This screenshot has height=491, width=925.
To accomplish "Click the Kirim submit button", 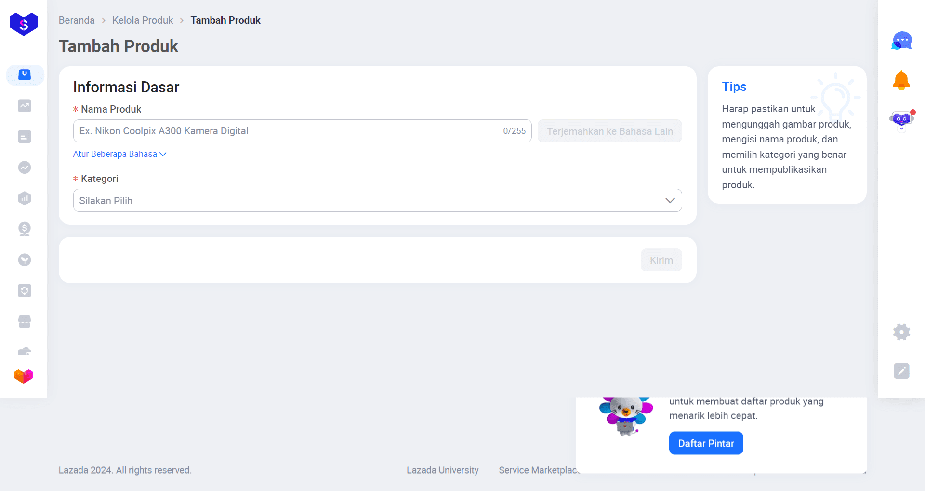I will click(661, 260).
